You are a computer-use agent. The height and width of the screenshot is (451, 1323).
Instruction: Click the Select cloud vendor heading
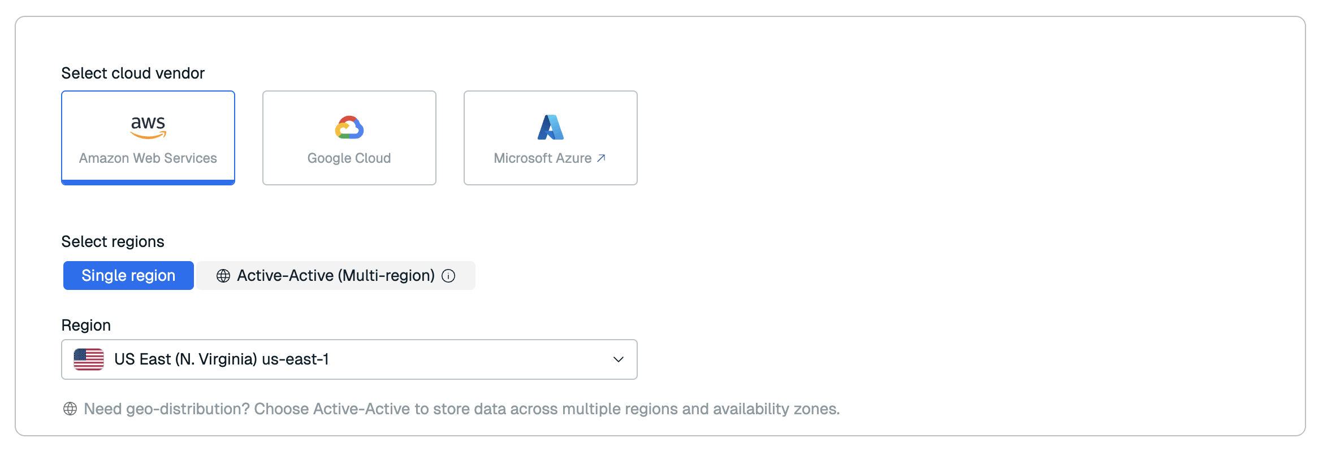click(x=133, y=73)
